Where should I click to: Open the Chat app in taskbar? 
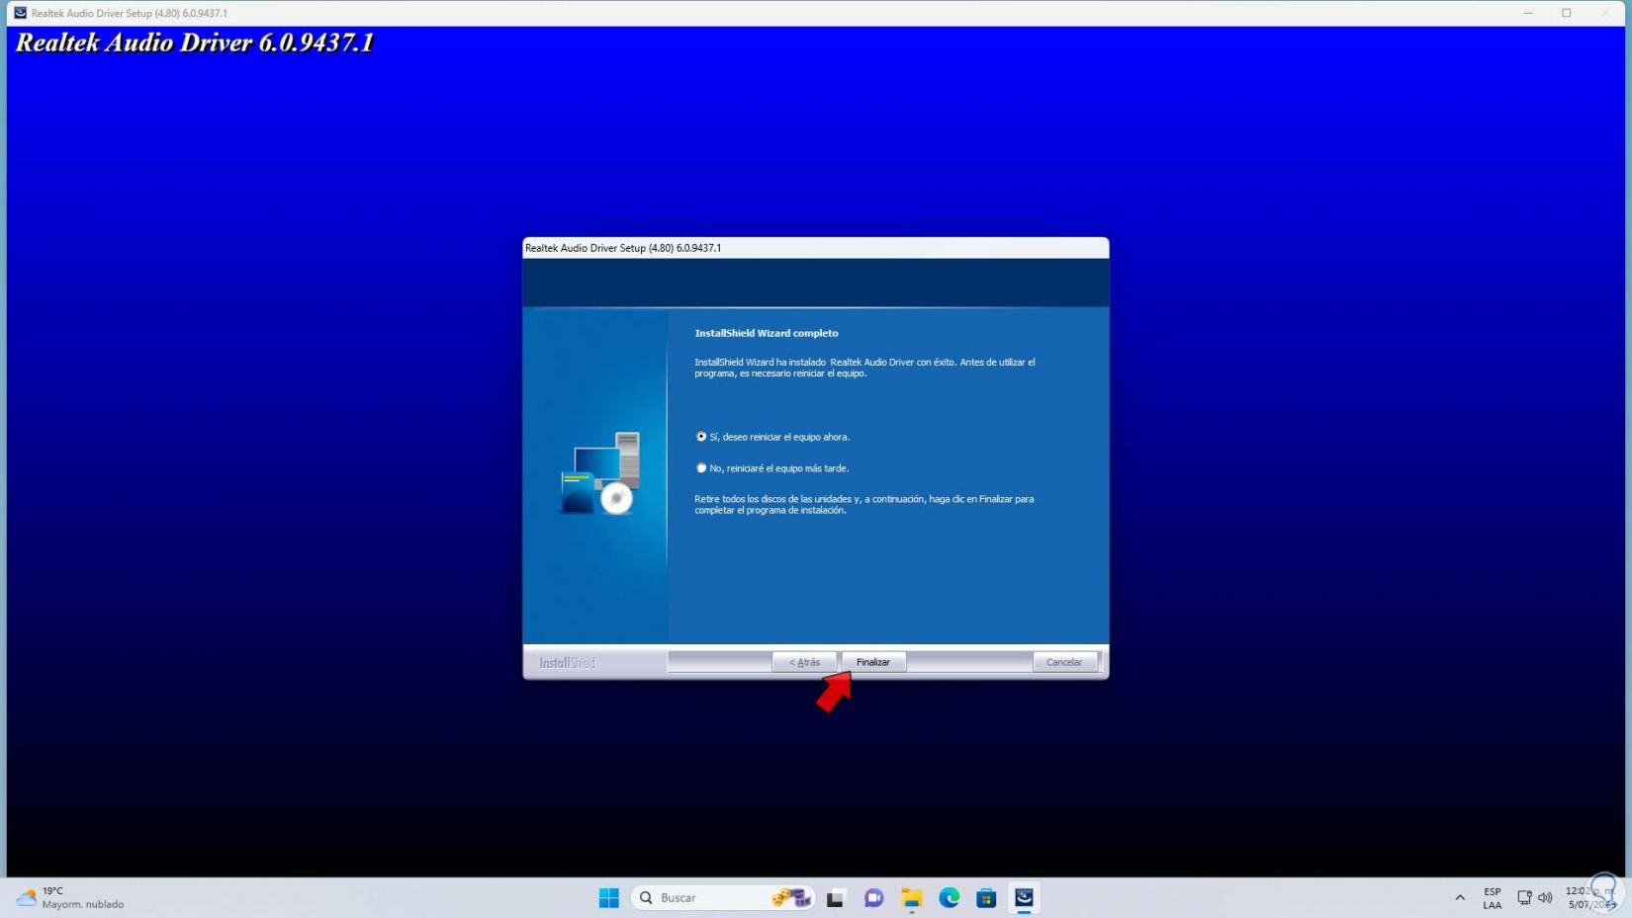873,897
